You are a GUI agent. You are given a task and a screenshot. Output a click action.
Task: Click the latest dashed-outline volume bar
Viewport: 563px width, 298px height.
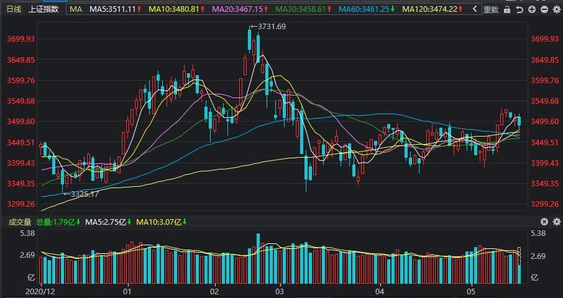[519, 265]
